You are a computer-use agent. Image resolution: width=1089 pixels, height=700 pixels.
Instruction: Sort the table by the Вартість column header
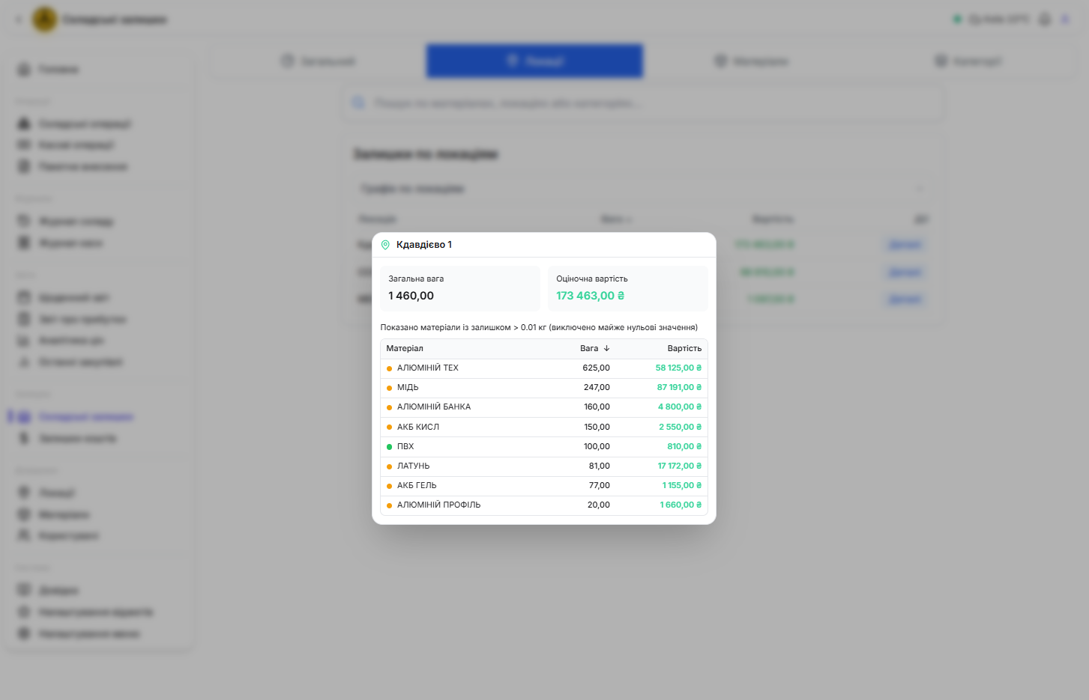[684, 348]
